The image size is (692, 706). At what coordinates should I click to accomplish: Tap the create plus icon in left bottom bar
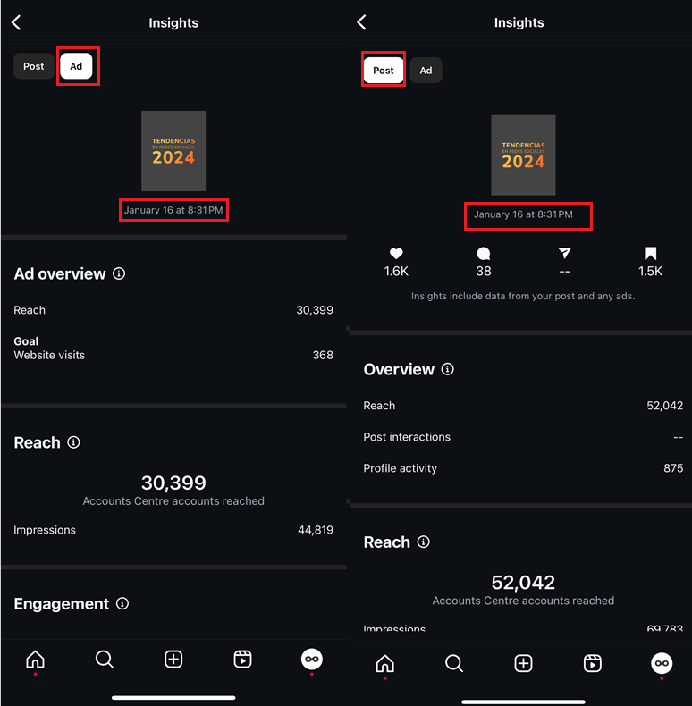173,660
